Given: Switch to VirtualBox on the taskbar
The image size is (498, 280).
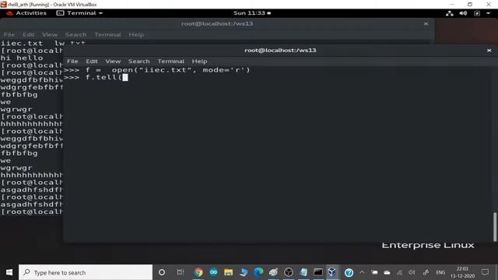Looking at the screenshot, I should (332, 272).
